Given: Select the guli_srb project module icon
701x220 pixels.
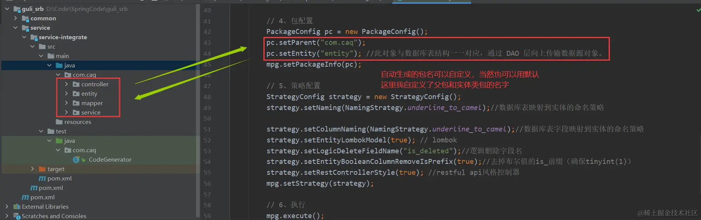Looking at the screenshot, I should pyautogui.click(x=17, y=9).
